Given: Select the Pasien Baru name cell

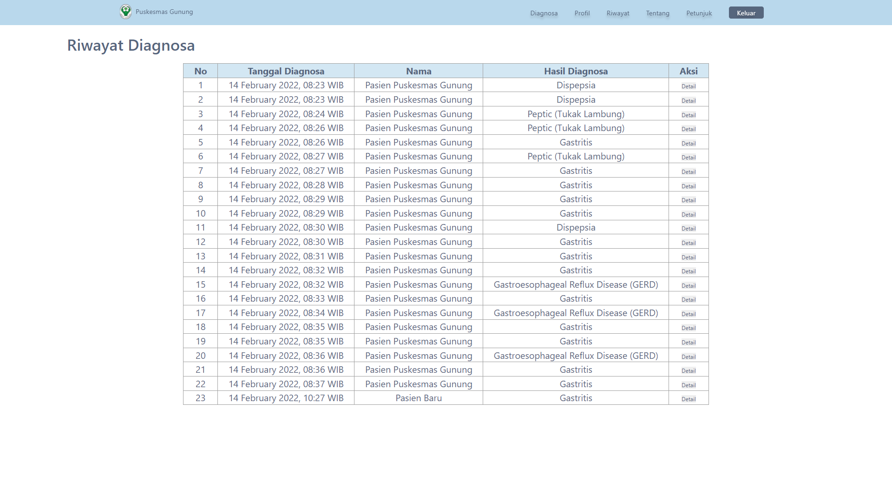Looking at the screenshot, I should click(418, 398).
